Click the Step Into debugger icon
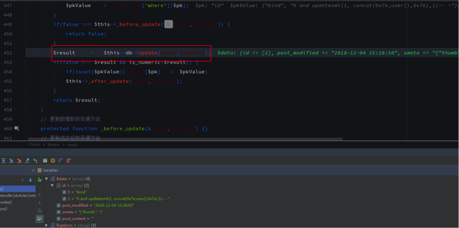Viewport: 459px width, 228px height. click(x=11, y=160)
